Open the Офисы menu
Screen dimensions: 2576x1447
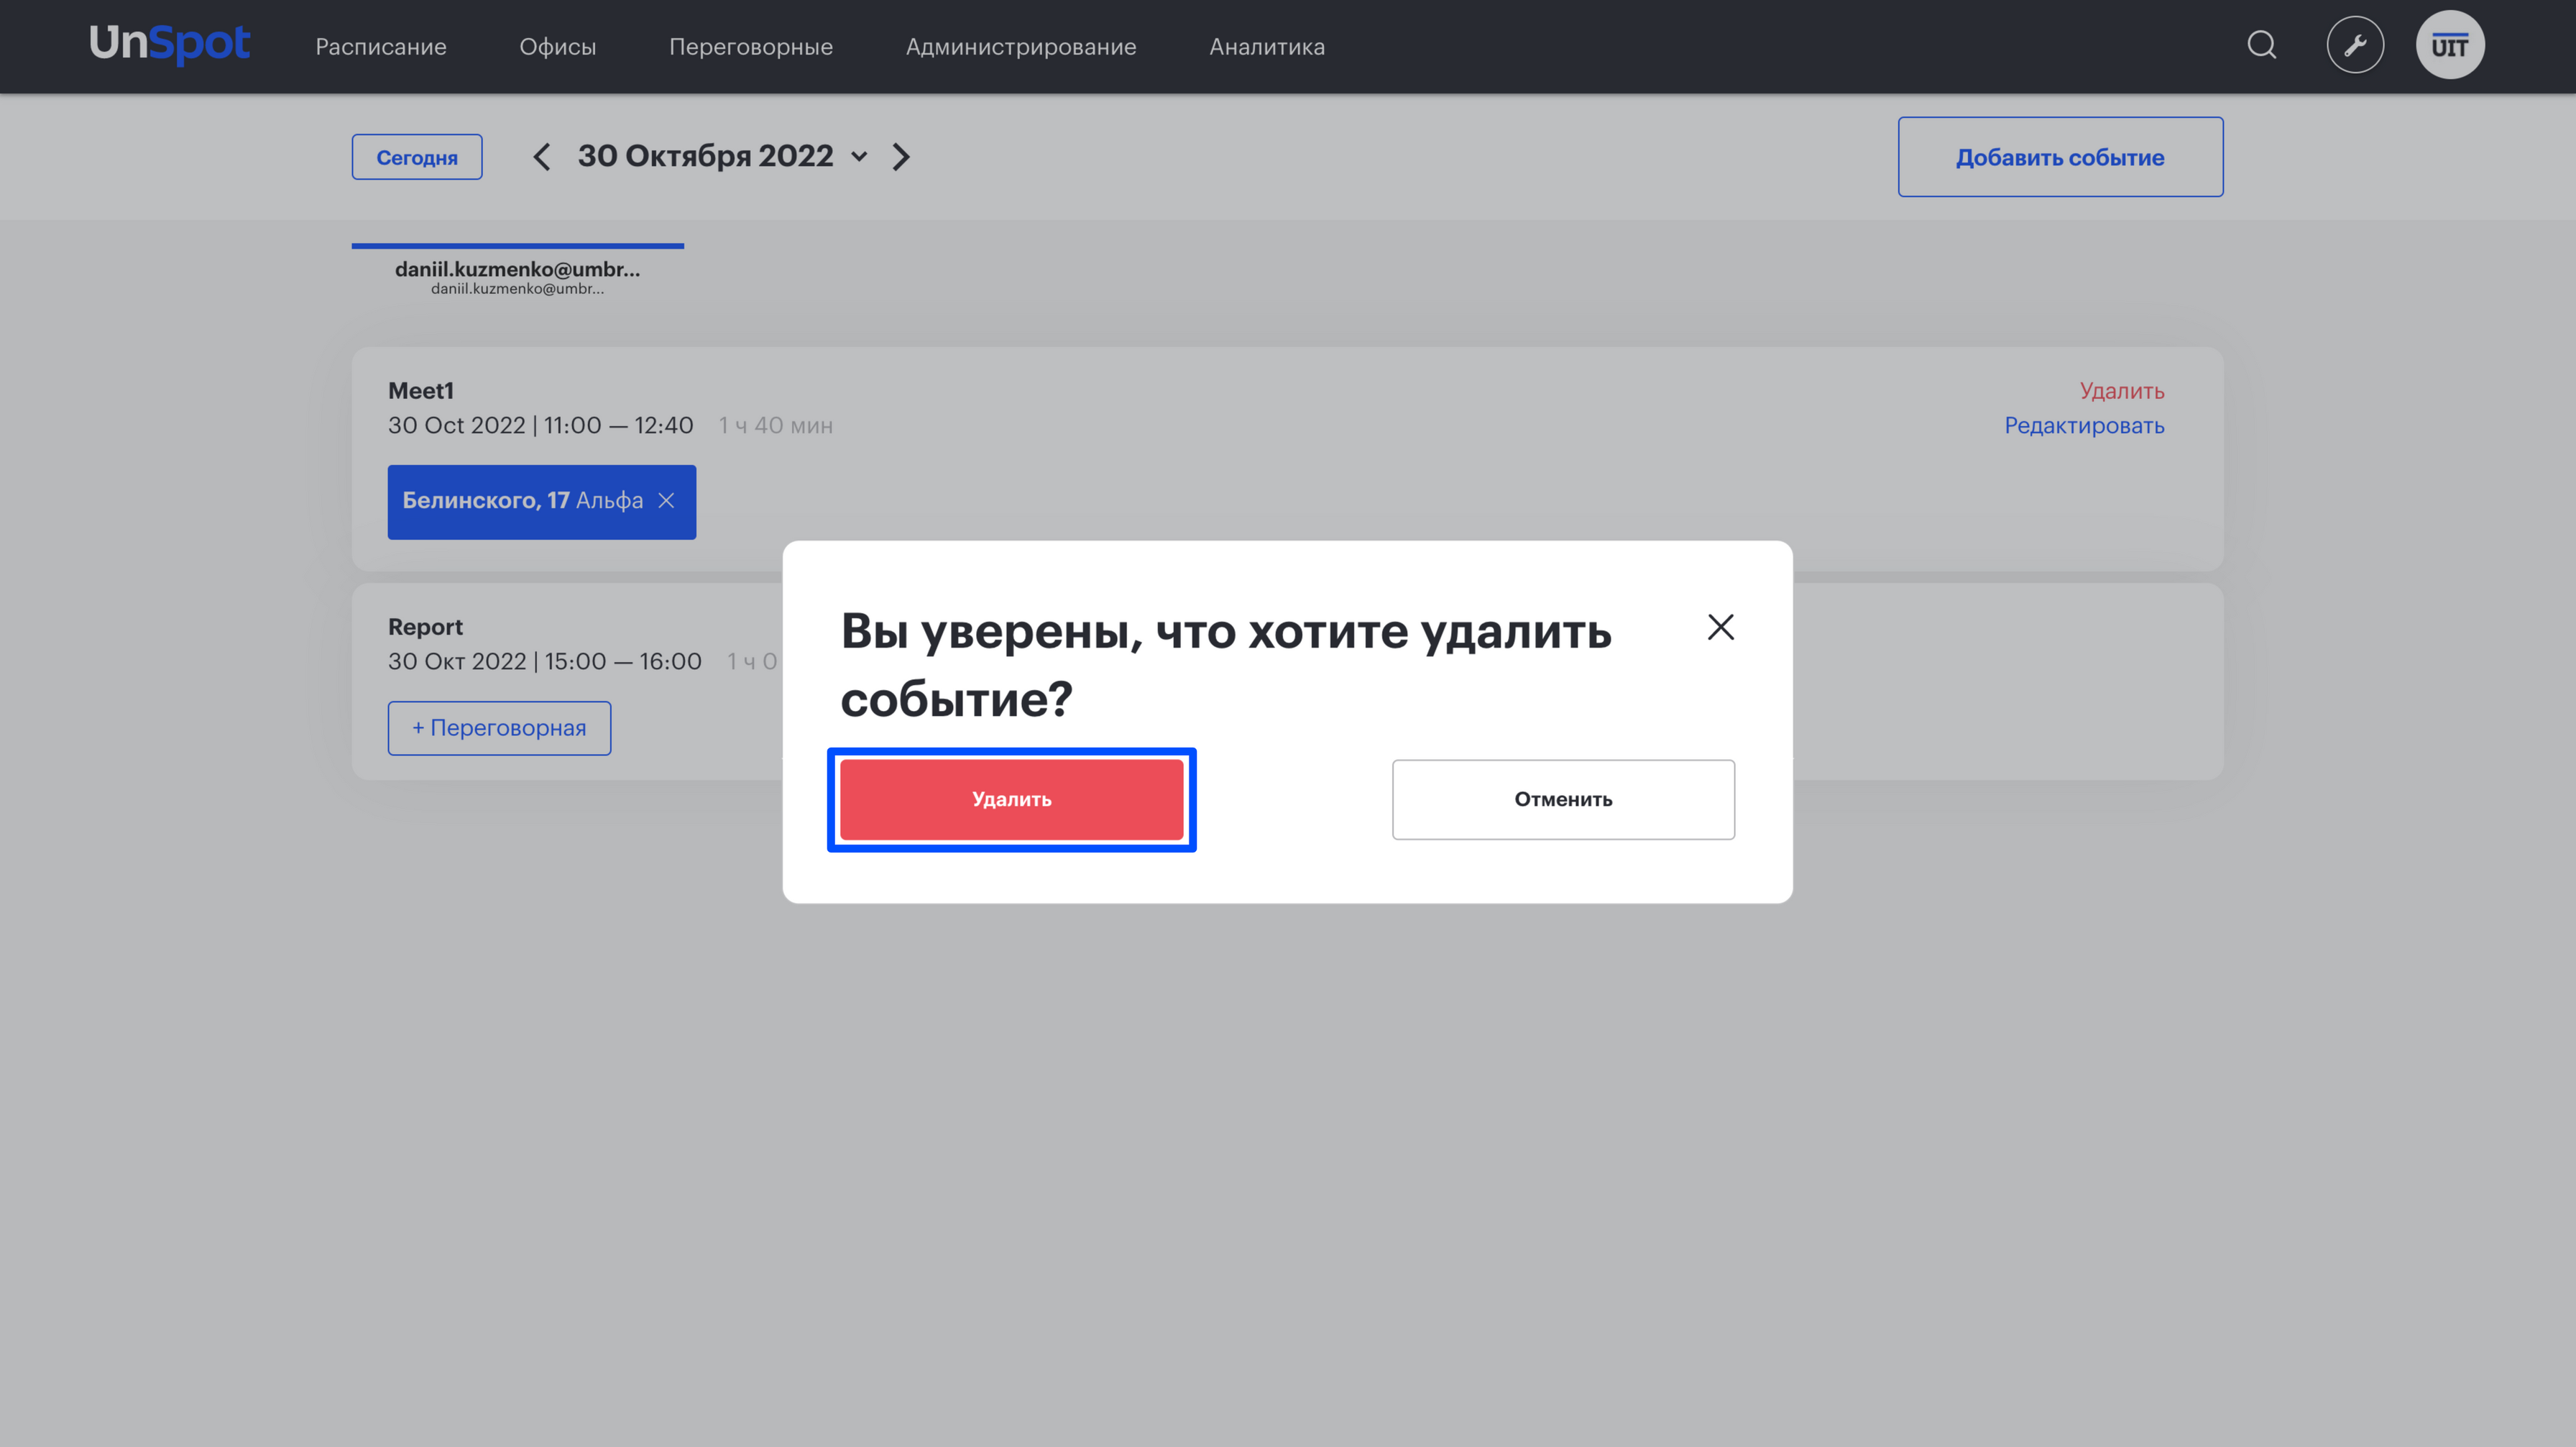tap(558, 47)
